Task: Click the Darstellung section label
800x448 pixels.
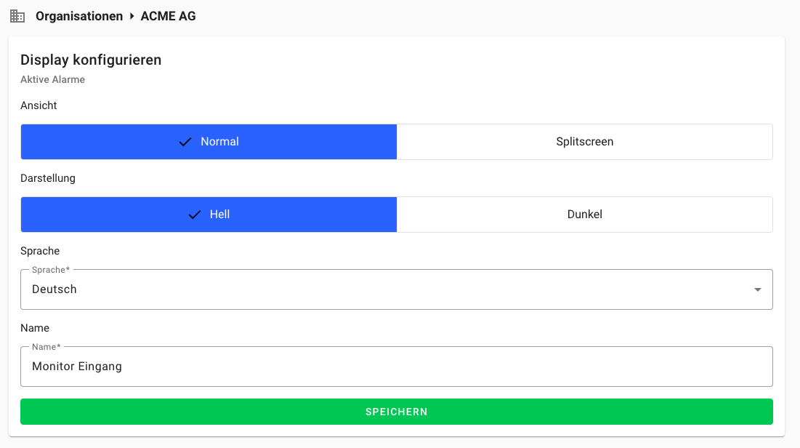Action: click(48, 178)
